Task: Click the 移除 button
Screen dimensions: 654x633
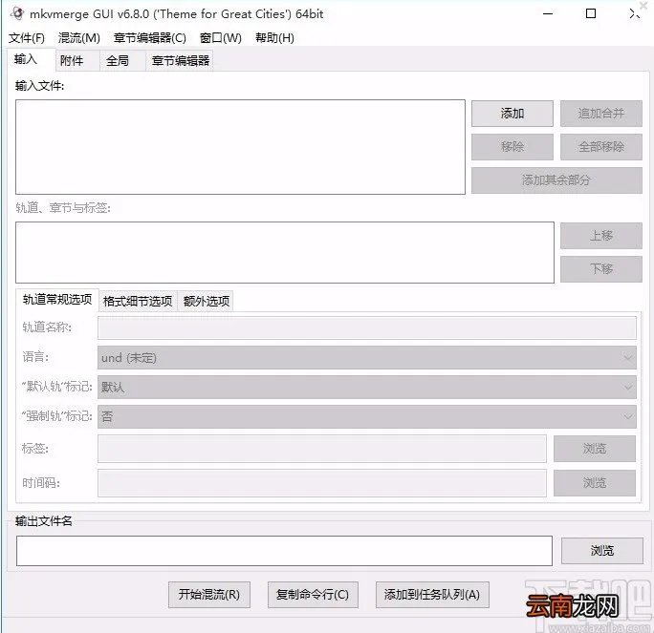Action: coord(512,147)
